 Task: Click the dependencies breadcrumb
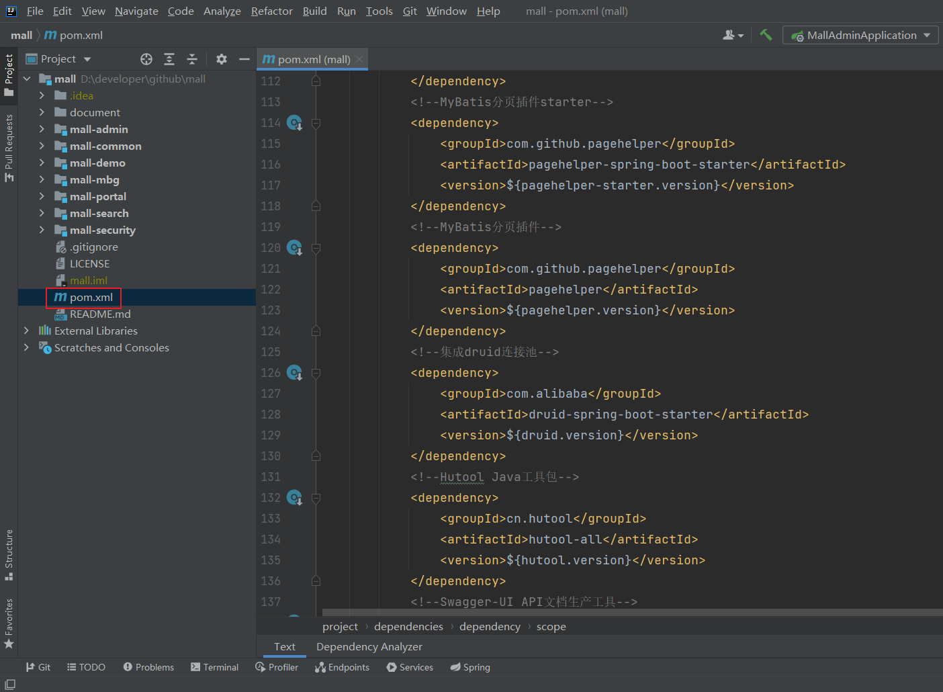(408, 626)
